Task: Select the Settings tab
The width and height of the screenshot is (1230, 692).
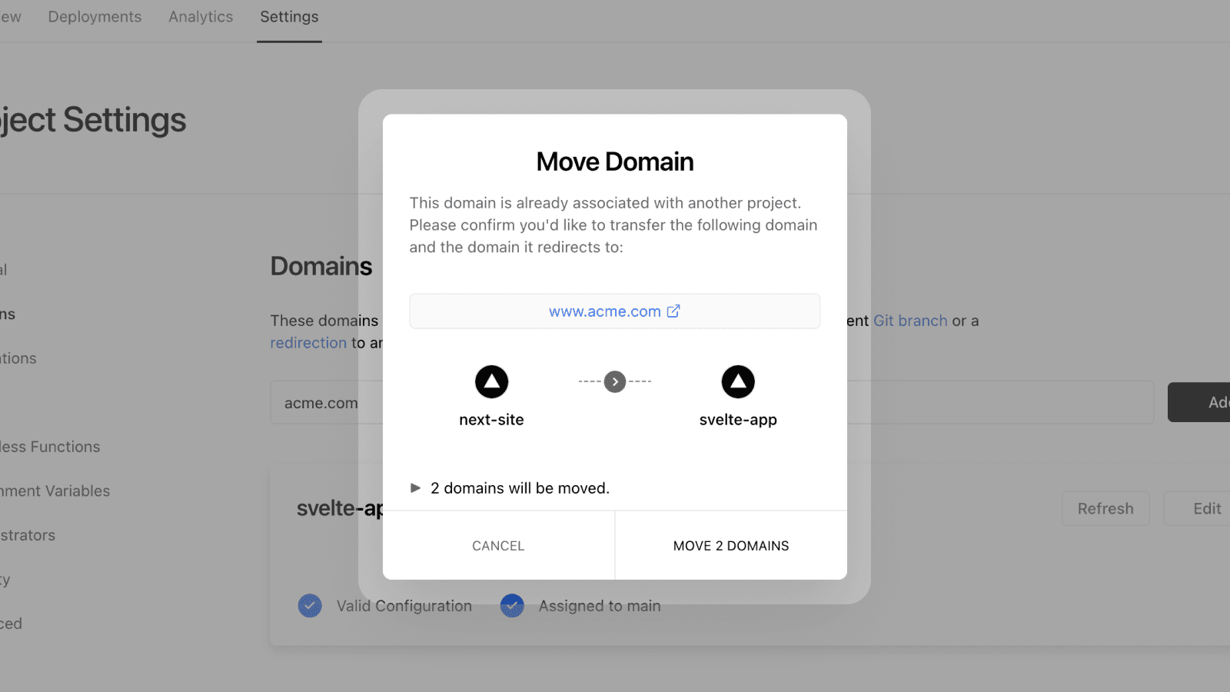Action: pyautogui.click(x=289, y=17)
